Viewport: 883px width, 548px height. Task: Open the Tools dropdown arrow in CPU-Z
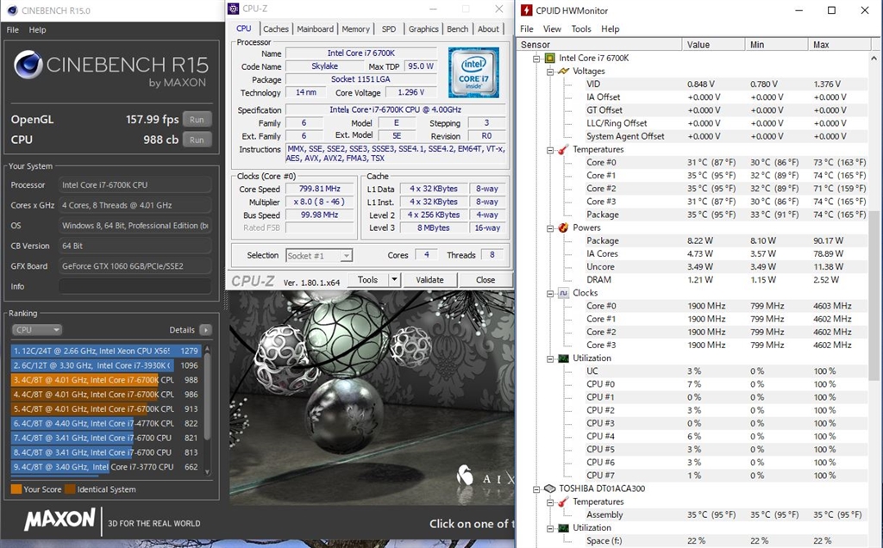pyautogui.click(x=394, y=279)
